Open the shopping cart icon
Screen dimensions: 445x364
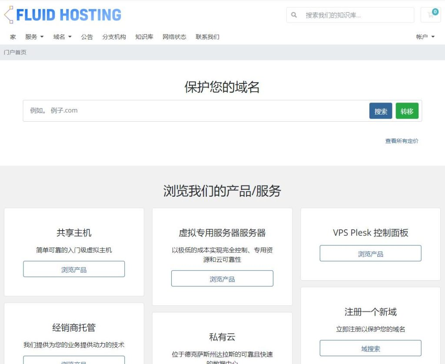pos(431,15)
